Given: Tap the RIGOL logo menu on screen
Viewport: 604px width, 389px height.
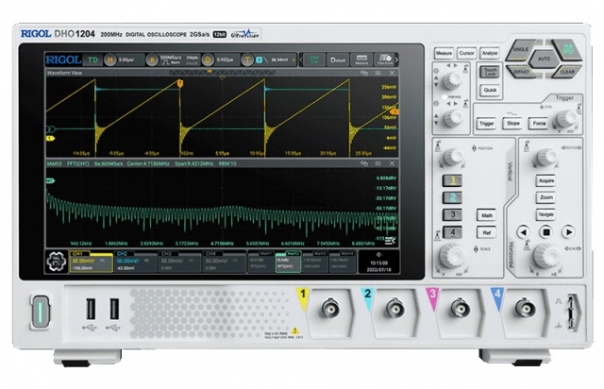Looking at the screenshot, I should pyautogui.click(x=63, y=59).
